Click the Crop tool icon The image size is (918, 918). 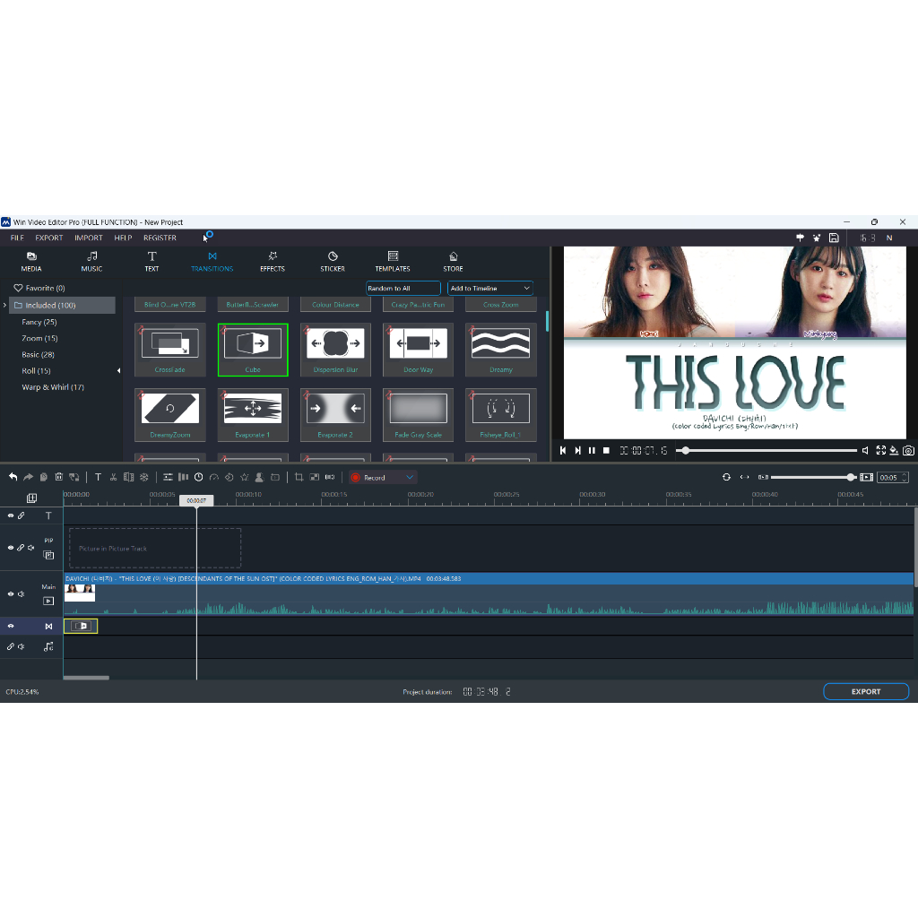pyautogui.click(x=299, y=477)
